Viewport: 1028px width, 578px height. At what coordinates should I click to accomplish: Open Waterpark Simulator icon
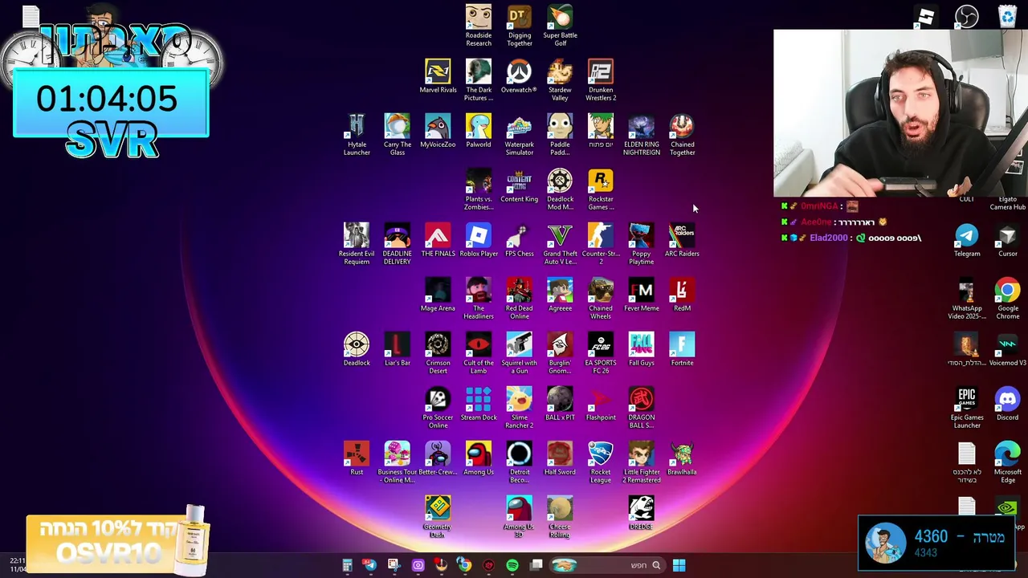(x=519, y=134)
